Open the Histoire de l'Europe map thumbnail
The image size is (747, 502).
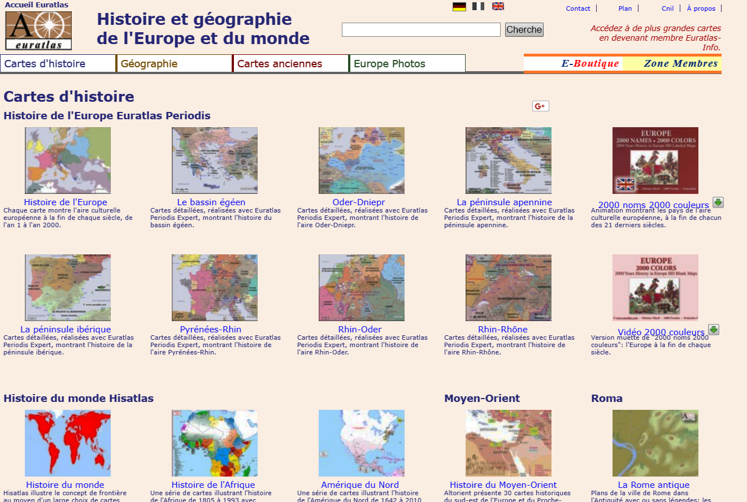[68, 161]
